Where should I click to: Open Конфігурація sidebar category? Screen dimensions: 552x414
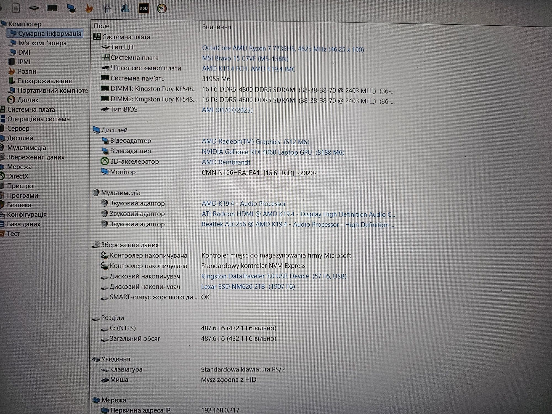pyautogui.click(x=23, y=214)
